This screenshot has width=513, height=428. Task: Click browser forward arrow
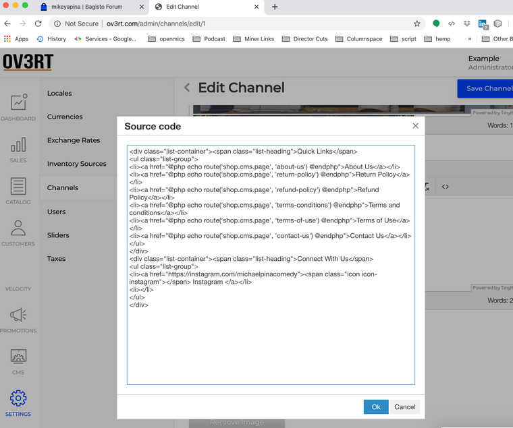click(x=22, y=24)
